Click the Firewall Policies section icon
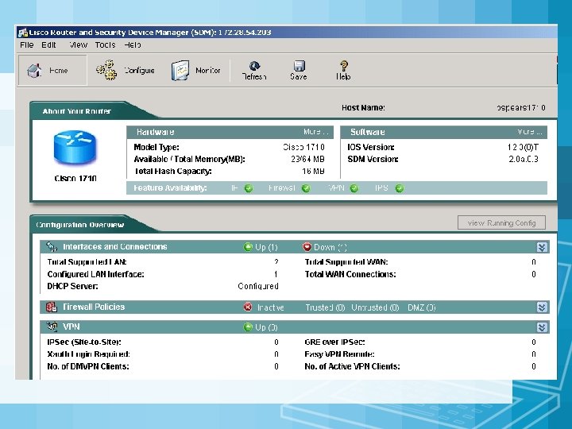The height and width of the screenshot is (429, 572). click(x=52, y=307)
